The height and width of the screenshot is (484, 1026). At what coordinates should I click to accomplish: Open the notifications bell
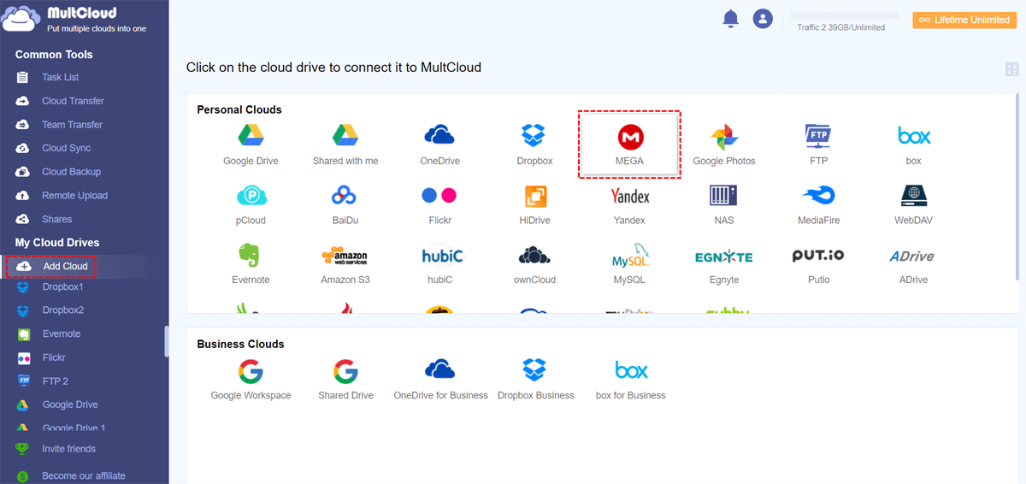(x=730, y=18)
